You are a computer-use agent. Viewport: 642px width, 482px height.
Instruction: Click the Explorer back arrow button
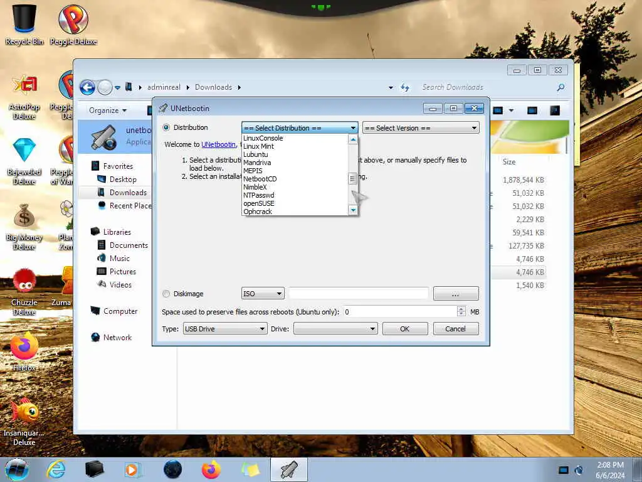coord(87,87)
